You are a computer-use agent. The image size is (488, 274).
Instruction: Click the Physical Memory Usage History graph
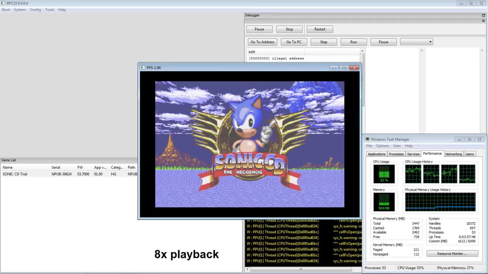tap(440, 202)
